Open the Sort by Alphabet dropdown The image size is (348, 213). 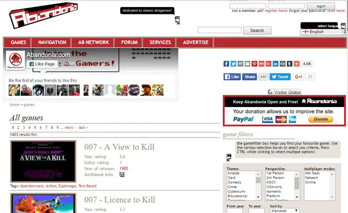(x=285, y=211)
